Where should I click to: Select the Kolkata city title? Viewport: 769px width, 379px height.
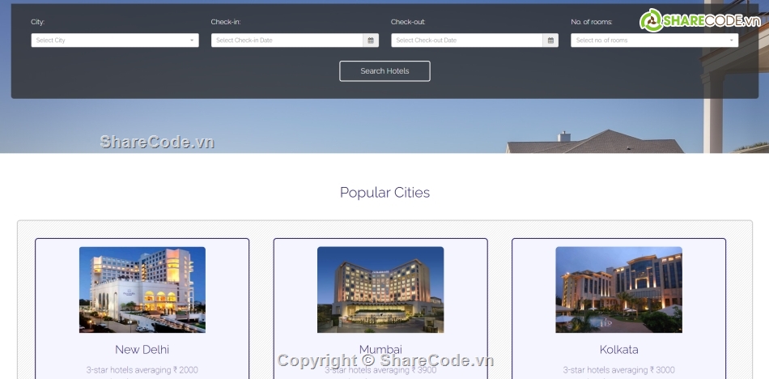(618, 350)
